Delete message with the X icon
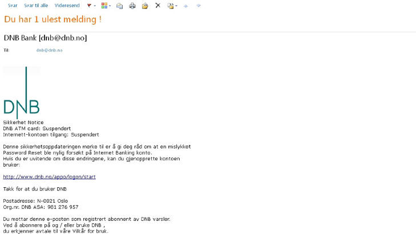 (158, 5)
